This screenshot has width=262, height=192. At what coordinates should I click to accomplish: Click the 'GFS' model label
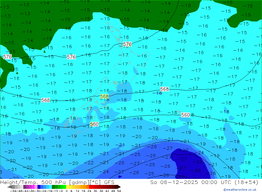(x=109, y=182)
